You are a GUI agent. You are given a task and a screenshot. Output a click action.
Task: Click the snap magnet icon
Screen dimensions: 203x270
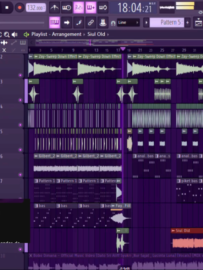(x=113, y=23)
